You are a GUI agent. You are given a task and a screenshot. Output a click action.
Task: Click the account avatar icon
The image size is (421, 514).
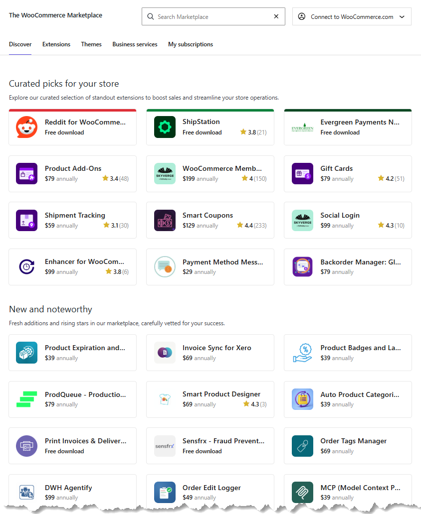[301, 16]
